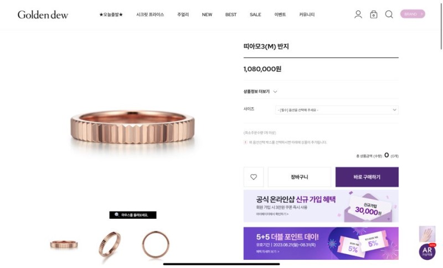443x268 pixels.
Task: Open the ★오늘출발★ menu
Action: click(x=111, y=15)
